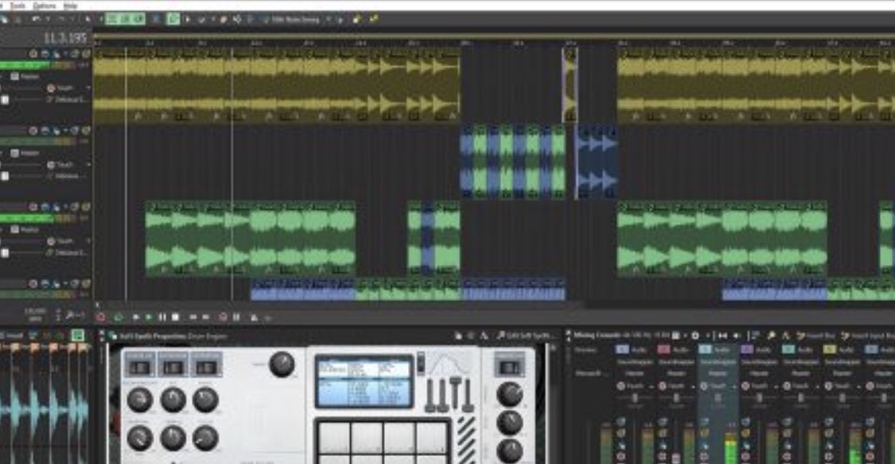Image resolution: width=895 pixels, height=464 pixels.
Task: Open the Touch automation mode dropdown on track one
Action: click(x=89, y=88)
